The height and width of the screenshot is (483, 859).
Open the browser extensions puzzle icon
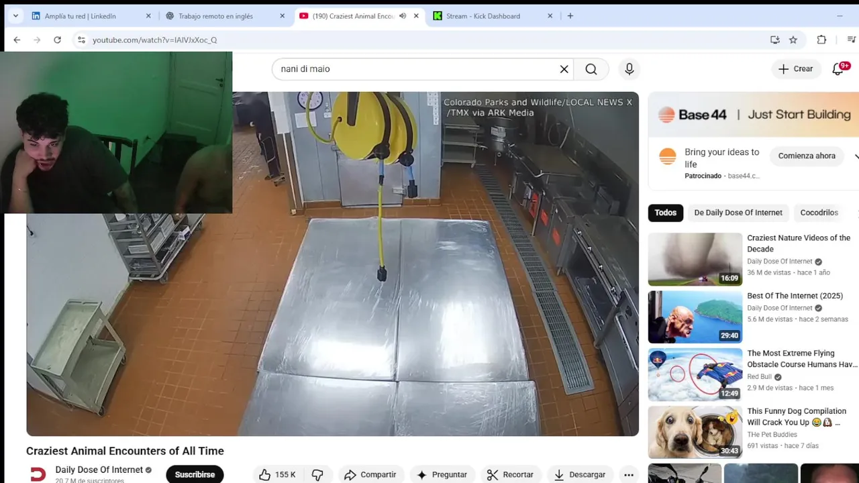(x=821, y=40)
